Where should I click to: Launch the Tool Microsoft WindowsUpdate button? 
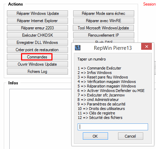point(103,28)
